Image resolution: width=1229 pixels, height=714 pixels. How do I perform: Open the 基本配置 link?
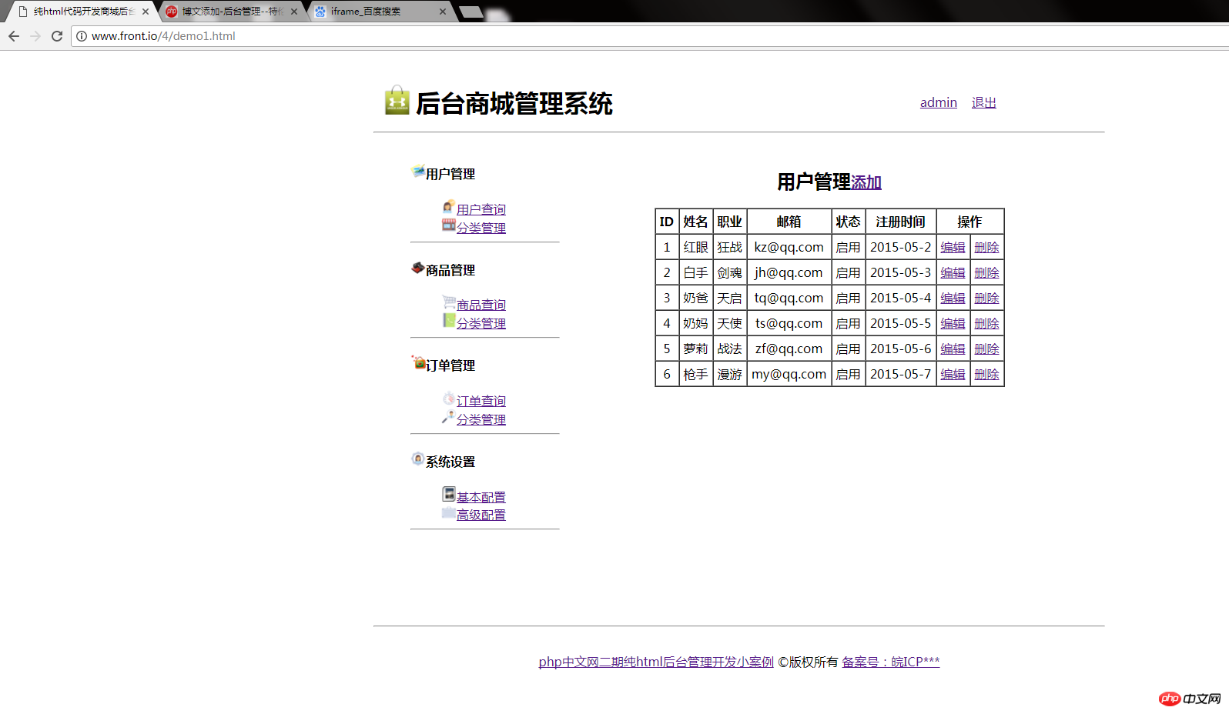point(481,497)
